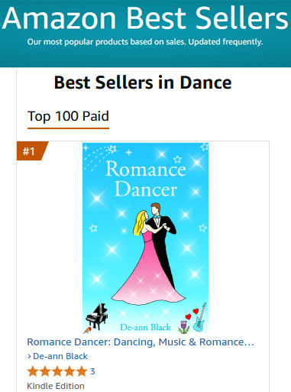
Task: Click the banner subtitle about popular products
Action: 145,42
